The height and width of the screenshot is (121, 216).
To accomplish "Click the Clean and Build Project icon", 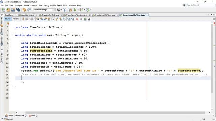I will coord(70,10).
